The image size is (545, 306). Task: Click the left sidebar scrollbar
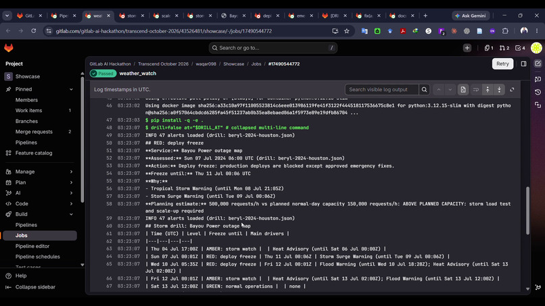coord(82,139)
